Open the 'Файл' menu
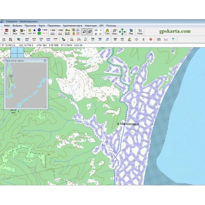 (7, 26)
